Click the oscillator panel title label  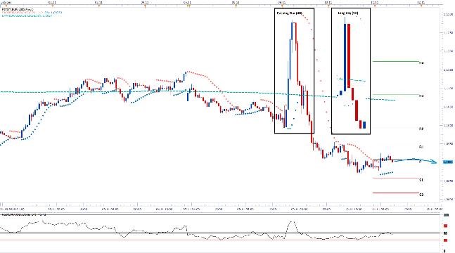[24, 215]
